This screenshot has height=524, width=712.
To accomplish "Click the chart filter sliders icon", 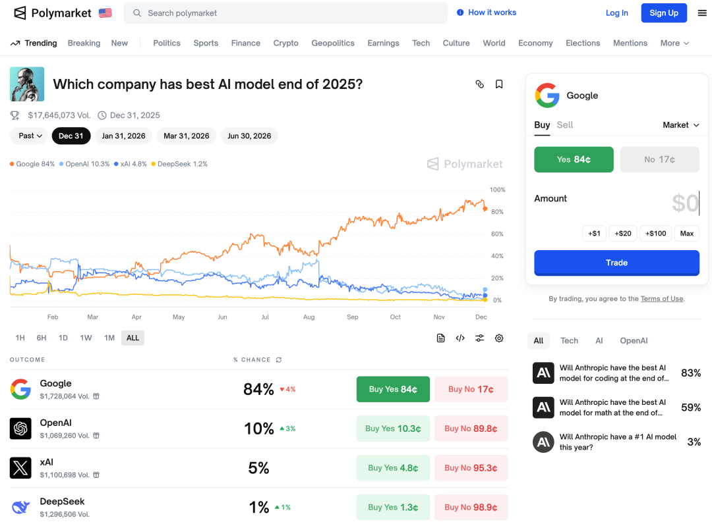I will coord(479,338).
